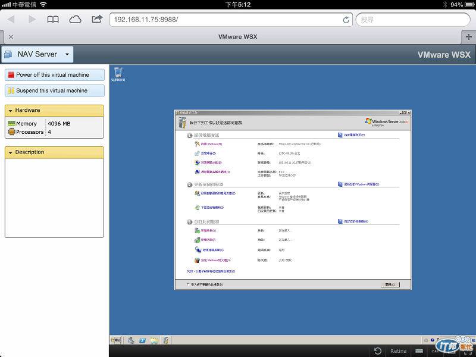Image resolution: width=476 pixels, height=357 pixels.
Task: Power off this virtual machine
Action: click(55, 75)
